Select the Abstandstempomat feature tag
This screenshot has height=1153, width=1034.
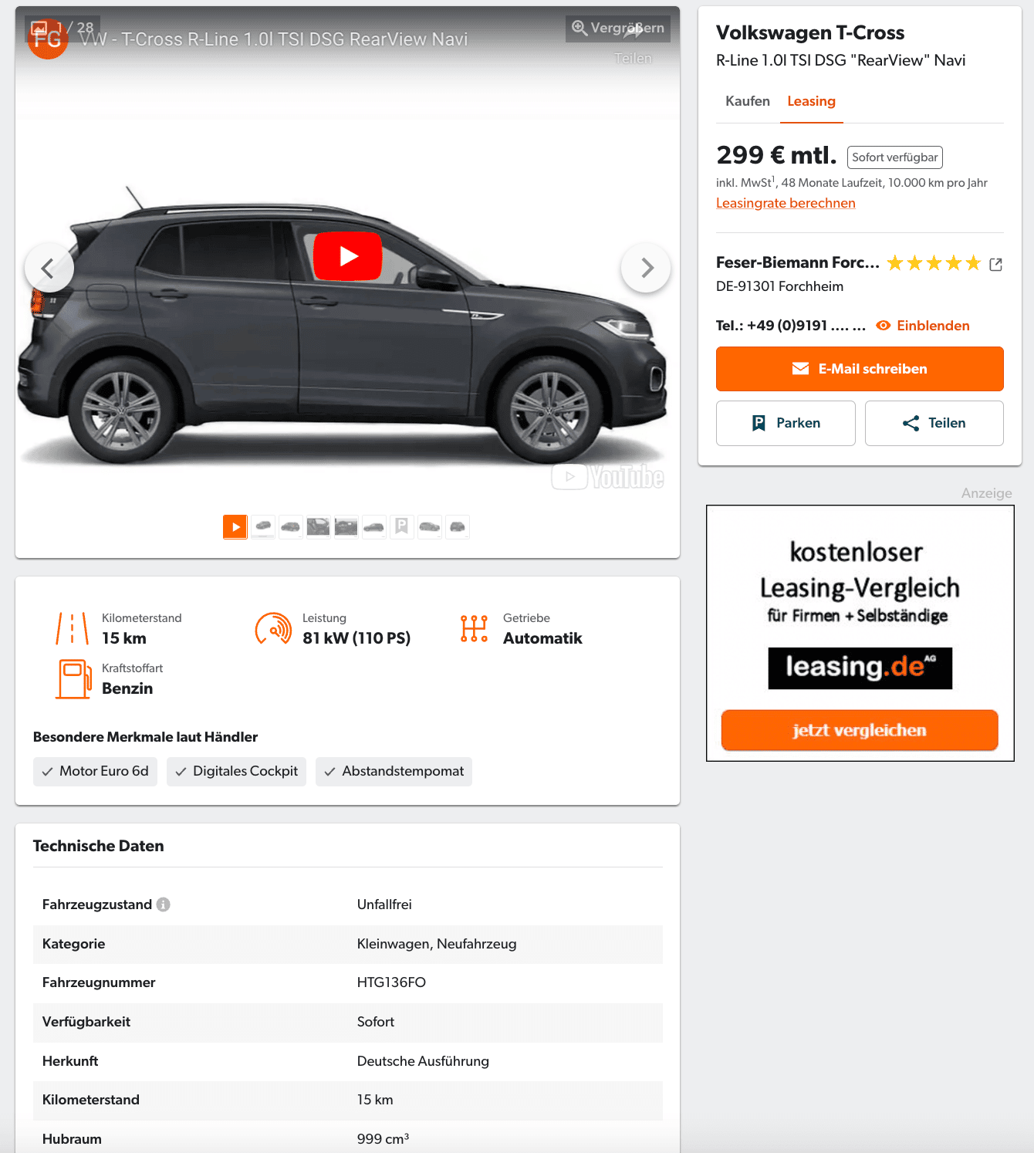coord(394,772)
